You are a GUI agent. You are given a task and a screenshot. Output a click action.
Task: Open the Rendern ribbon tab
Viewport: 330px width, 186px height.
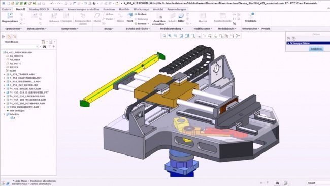click(x=109, y=9)
